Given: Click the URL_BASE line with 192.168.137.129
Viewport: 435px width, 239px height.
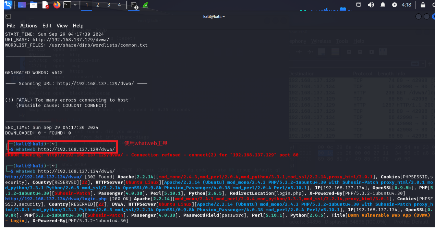Looking at the screenshot, I should click(57, 40).
